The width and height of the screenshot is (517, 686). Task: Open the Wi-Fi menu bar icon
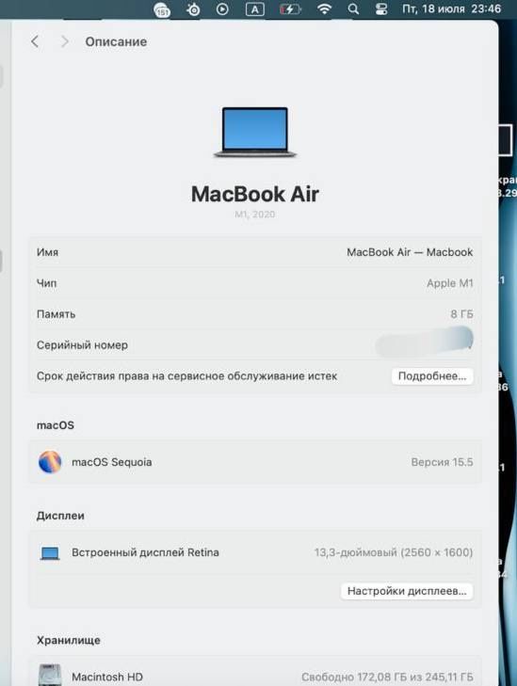[x=324, y=8]
